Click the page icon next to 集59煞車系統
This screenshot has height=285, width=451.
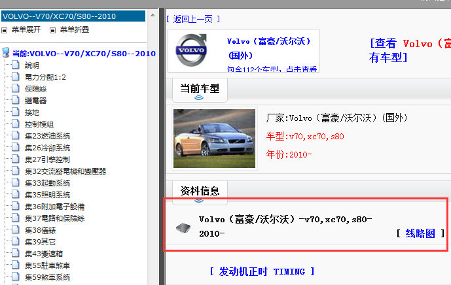[16, 277]
